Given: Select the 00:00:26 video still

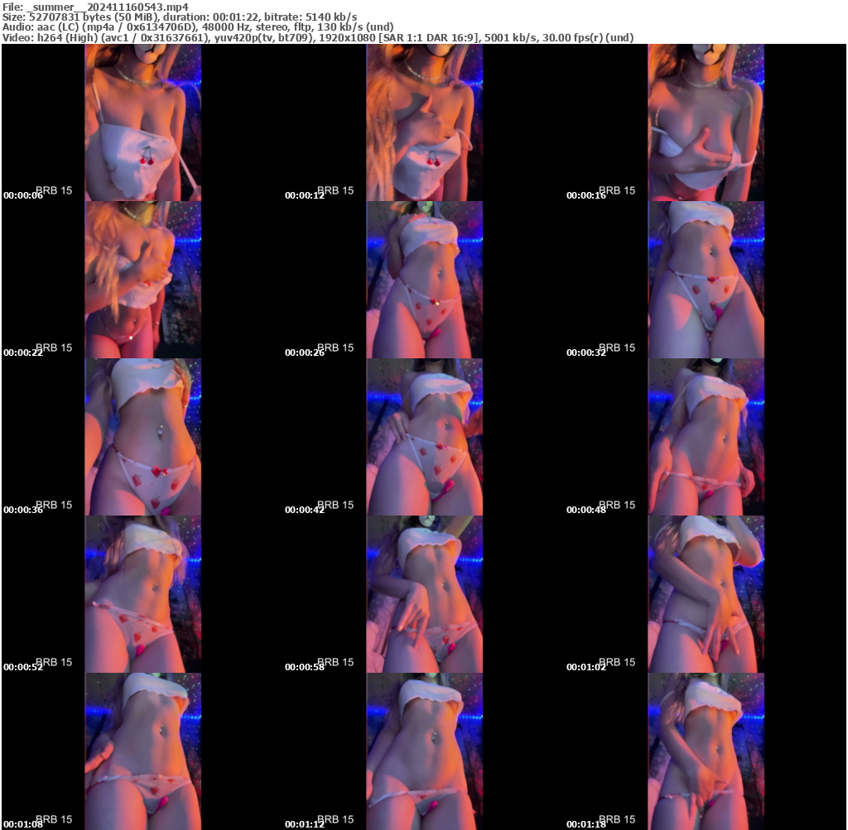Looking at the screenshot, I should [x=424, y=279].
